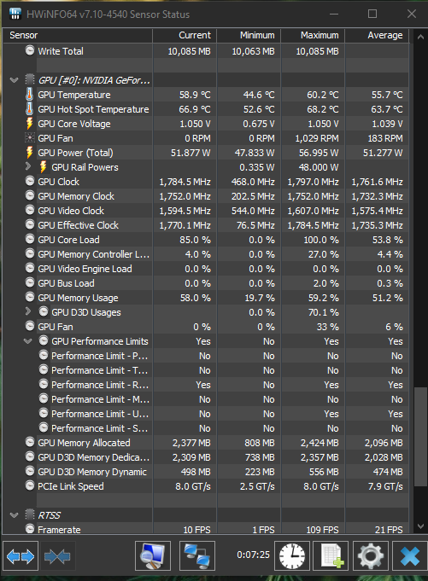
Task: Click the GPU Clock gauge icon
Action: pos(30,181)
